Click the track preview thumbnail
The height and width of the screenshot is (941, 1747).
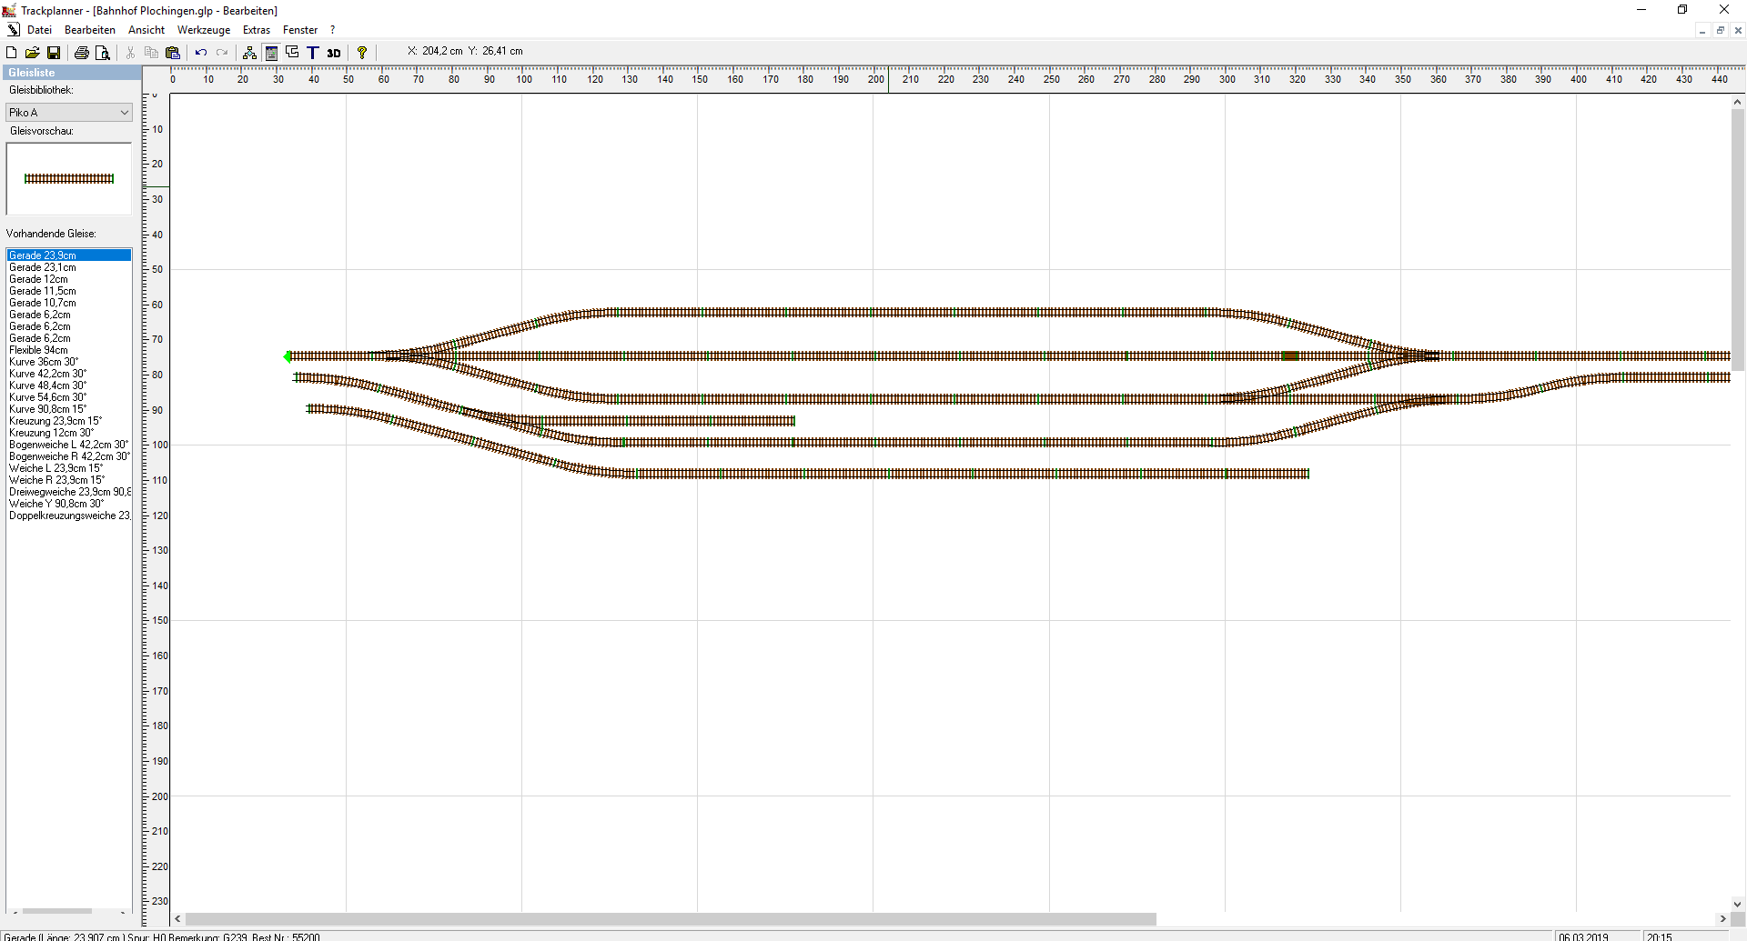pos(69,179)
